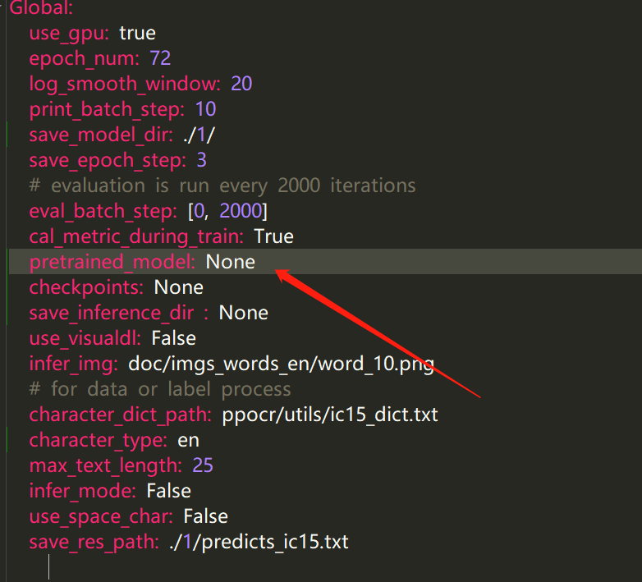Select the False value of infer_mode
642x582 pixels.
click(x=168, y=491)
